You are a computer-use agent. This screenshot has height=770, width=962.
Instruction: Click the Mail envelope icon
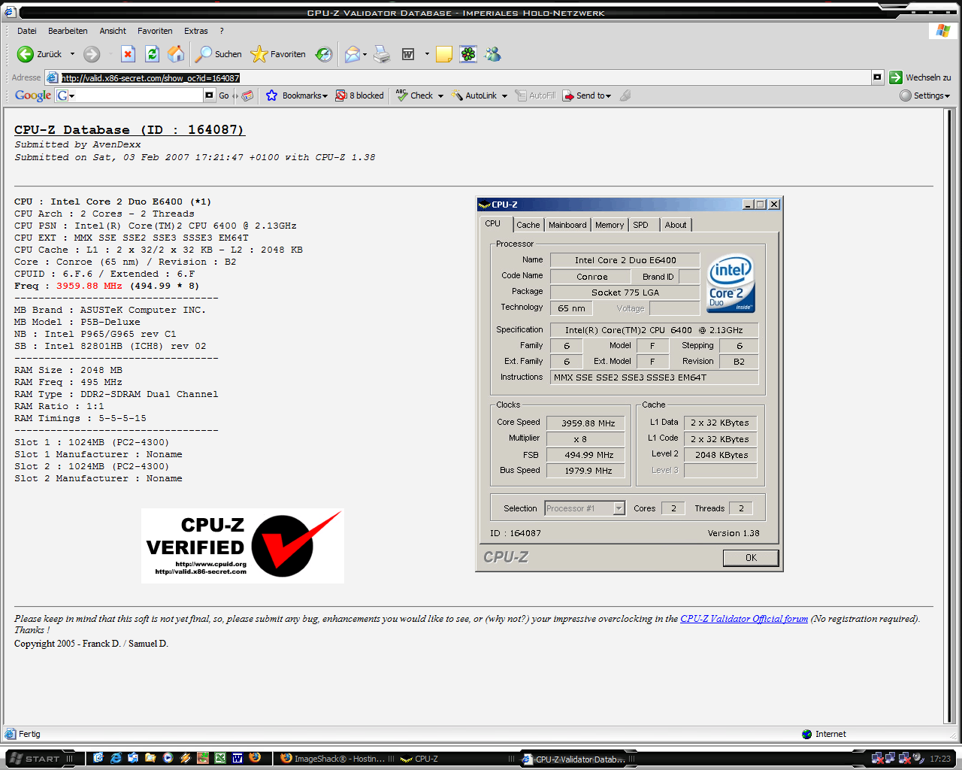coord(352,54)
